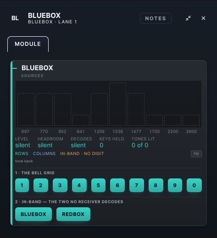This screenshot has width=217, height=238.
Task: Tap bell grid key 0
Action: pos(194,185)
